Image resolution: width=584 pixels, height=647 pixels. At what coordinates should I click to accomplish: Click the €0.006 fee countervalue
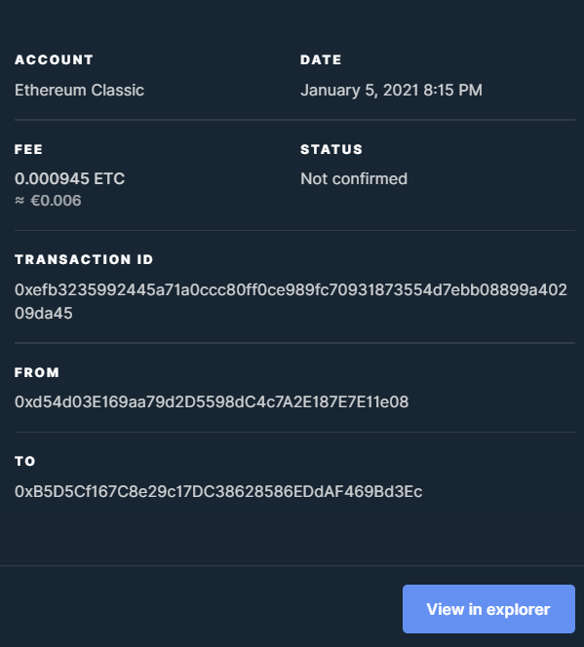click(56, 200)
